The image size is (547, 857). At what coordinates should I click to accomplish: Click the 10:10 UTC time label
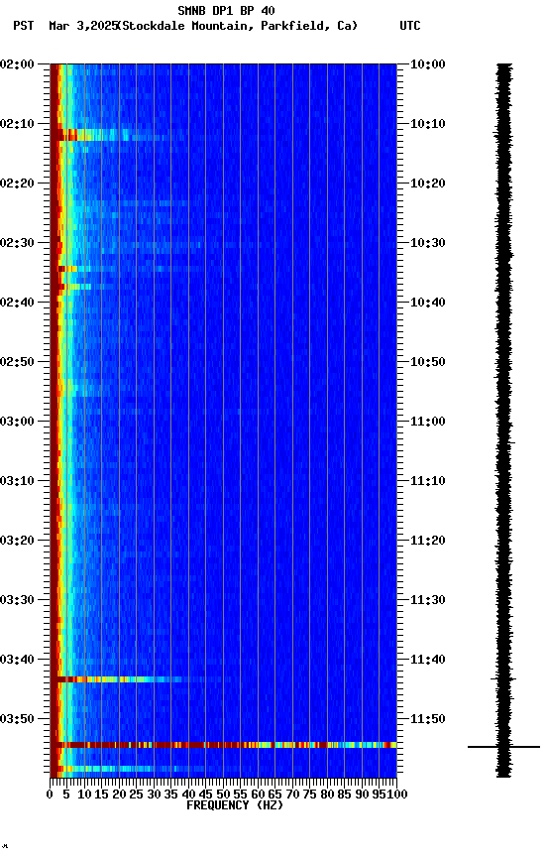pos(427,124)
